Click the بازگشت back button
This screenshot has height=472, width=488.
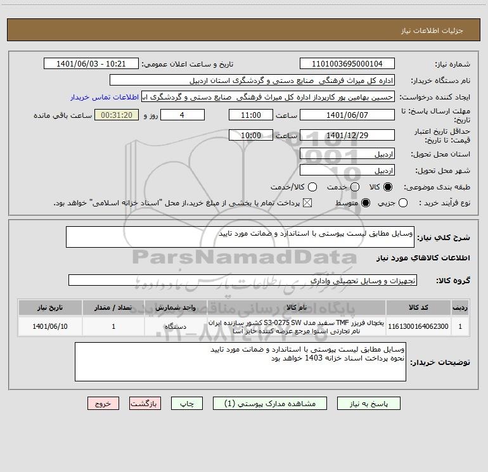click(x=145, y=404)
